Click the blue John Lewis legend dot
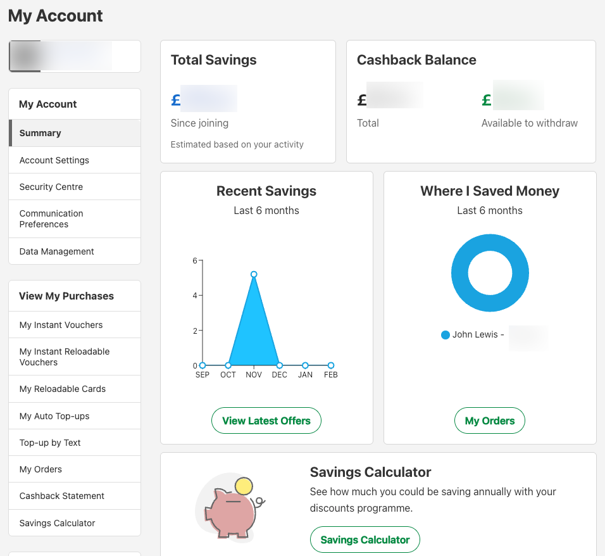The width and height of the screenshot is (605, 556). (x=445, y=334)
